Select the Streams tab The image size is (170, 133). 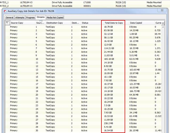click(41, 17)
